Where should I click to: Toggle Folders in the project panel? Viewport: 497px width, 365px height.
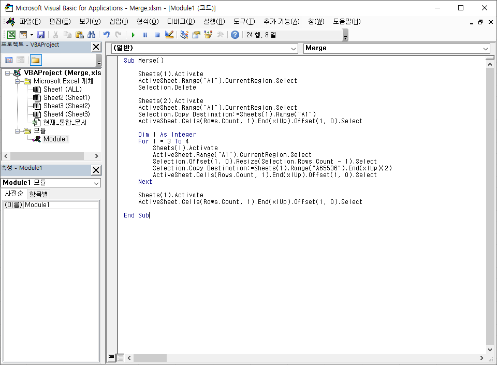coord(36,60)
